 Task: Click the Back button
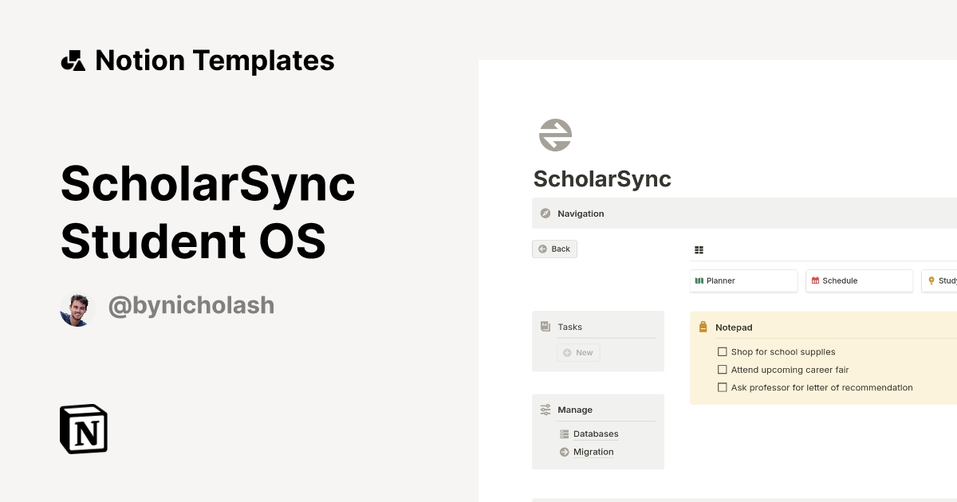[x=554, y=249]
